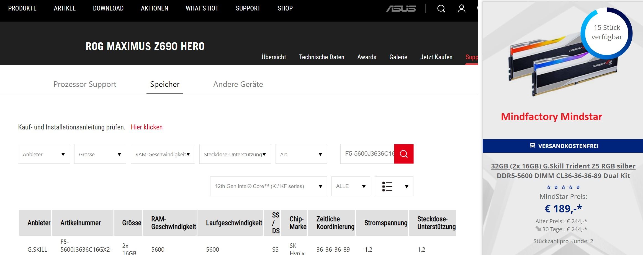643x255 pixels.
Task: Click the Stückzahl pro Kunde text
Action: (x=563, y=241)
